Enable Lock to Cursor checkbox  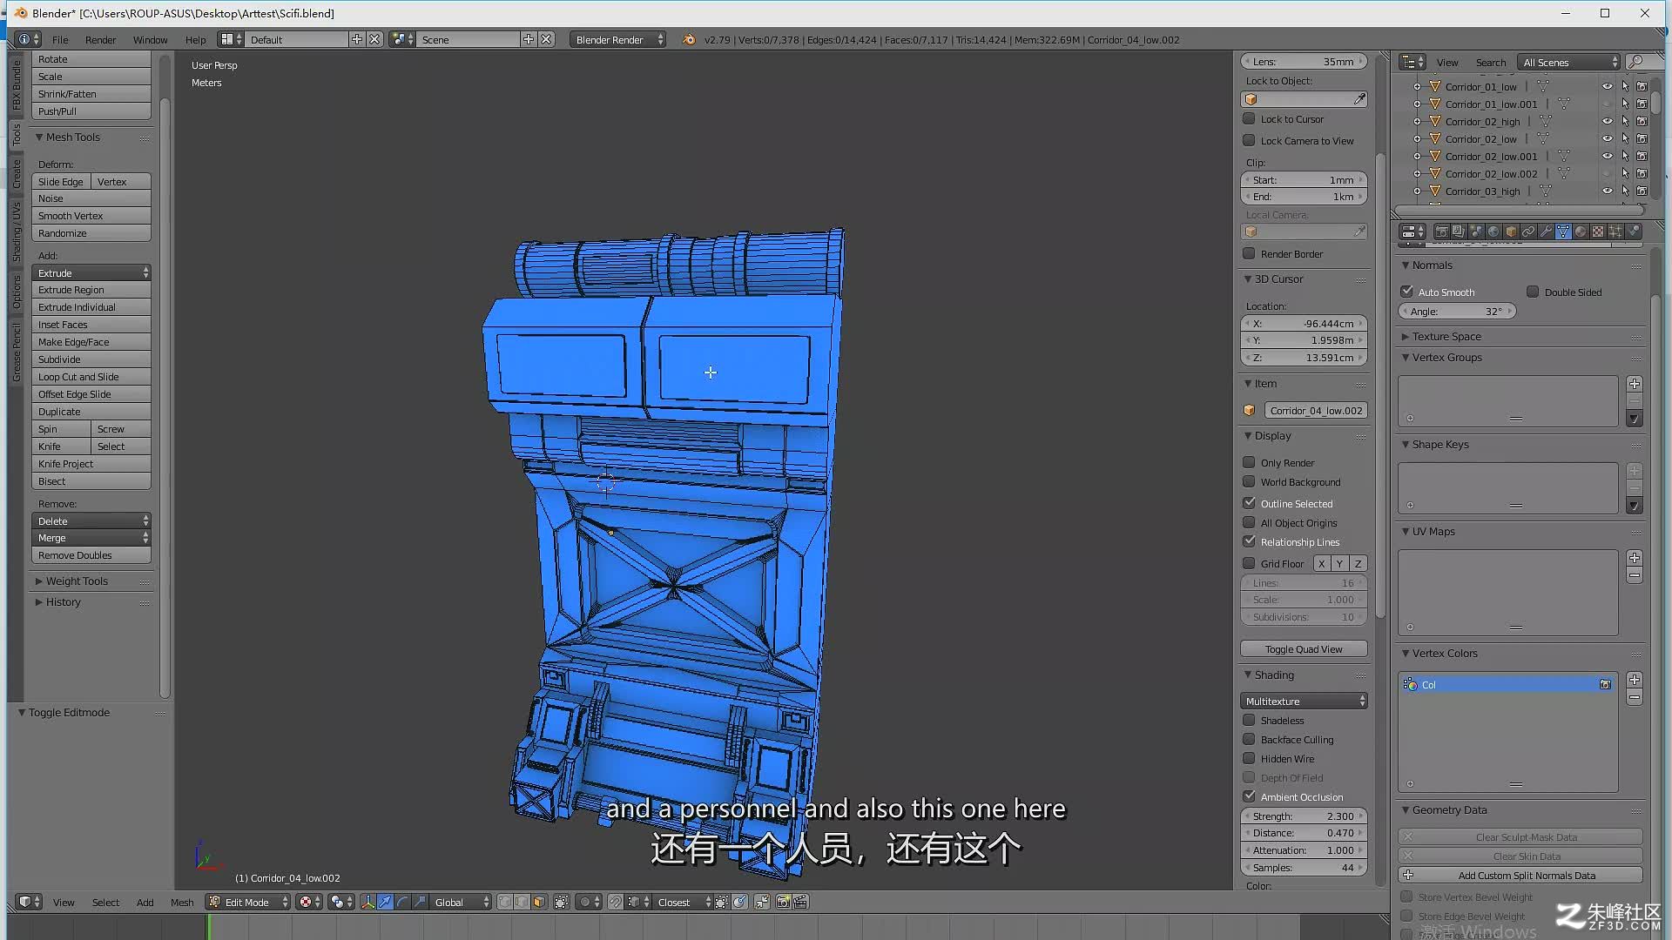tap(1249, 119)
